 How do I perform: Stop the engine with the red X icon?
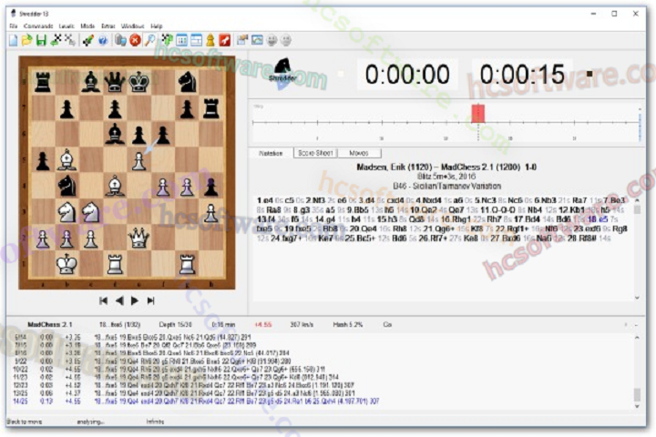point(135,40)
